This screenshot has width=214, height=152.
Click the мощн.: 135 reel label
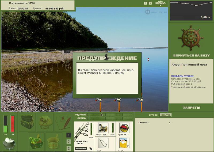coord(101,135)
